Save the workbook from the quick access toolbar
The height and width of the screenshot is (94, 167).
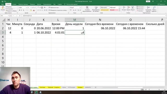pos(2,1)
